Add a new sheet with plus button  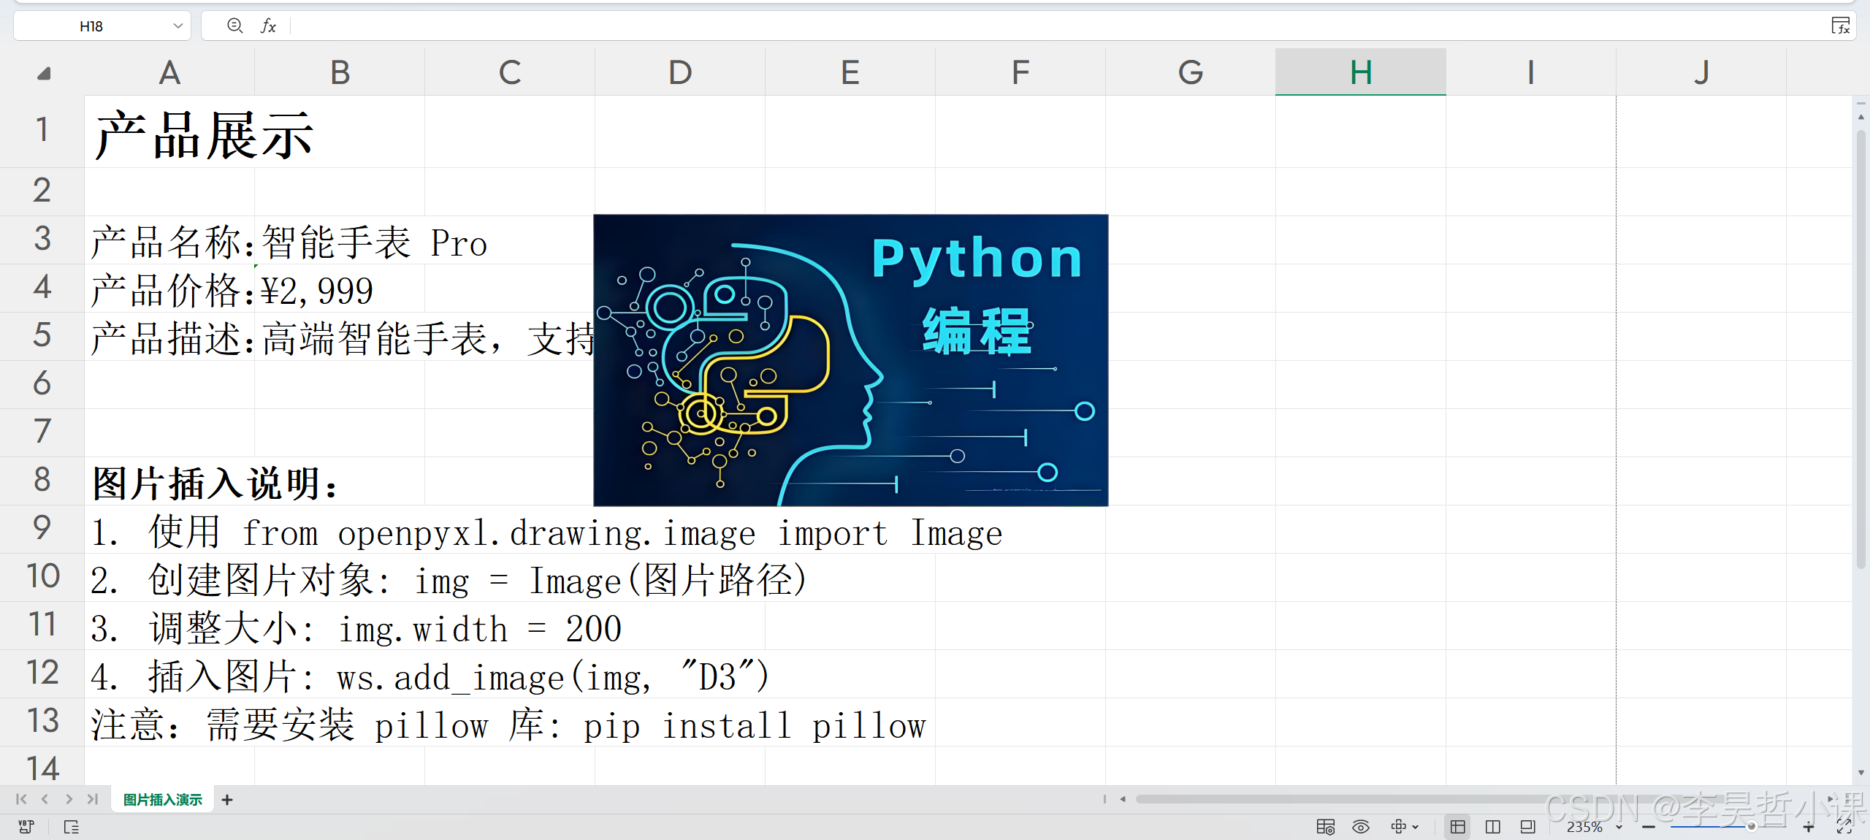tap(227, 800)
